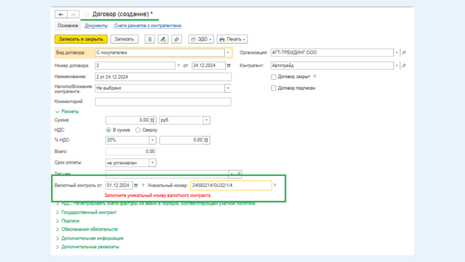The height and width of the screenshot is (262, 465).
Task: Click into the Комментарий input field
Action: [x=163, y=102]
